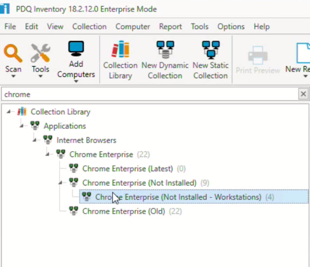Select Chrome Enterprise (Not Installed - Workstations) label

click(178, 197)
